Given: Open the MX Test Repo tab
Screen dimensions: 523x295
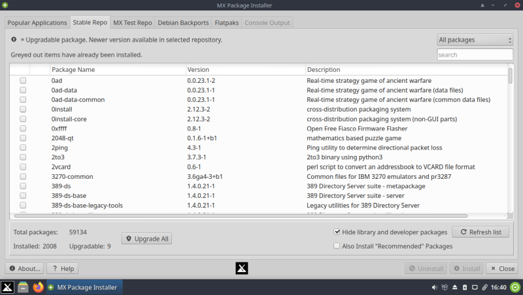Looking at the screenshot, I should click(x=133, y=23).
